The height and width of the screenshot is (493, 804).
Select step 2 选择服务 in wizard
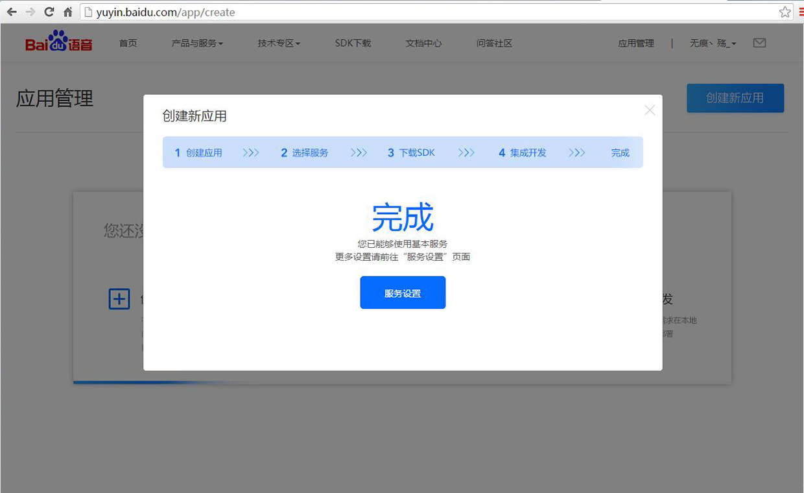(x=305, y=152)
